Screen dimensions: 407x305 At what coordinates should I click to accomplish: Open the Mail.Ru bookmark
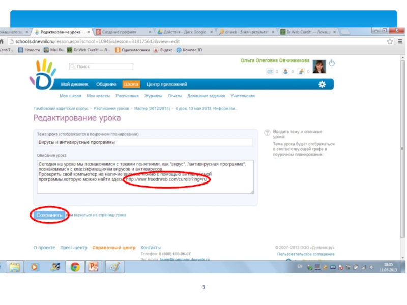coord(53,50)
